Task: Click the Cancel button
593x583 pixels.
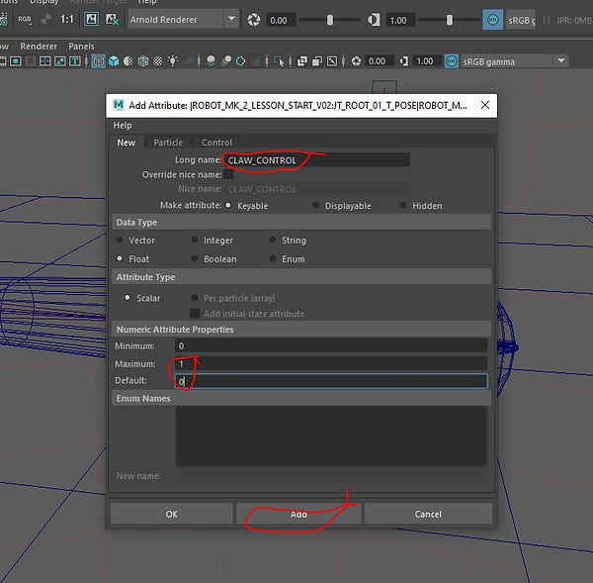Action: click(x=428, y=514)
